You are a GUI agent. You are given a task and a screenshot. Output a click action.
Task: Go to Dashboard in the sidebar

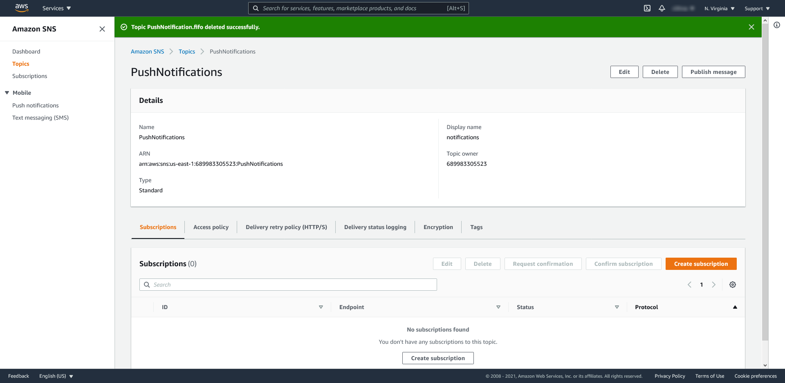[x=26, y=51]
